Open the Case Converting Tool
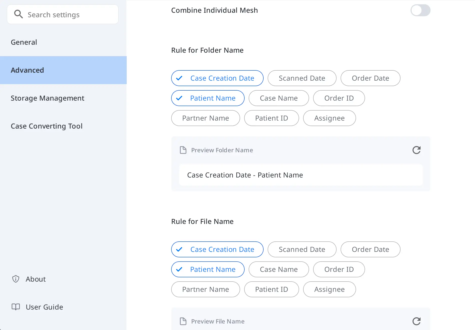 [47, 126]
